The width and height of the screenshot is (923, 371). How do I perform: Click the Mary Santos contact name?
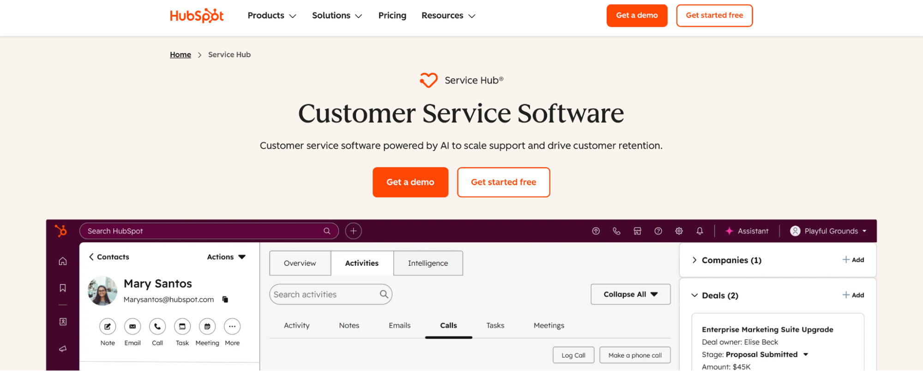[158, 283]
